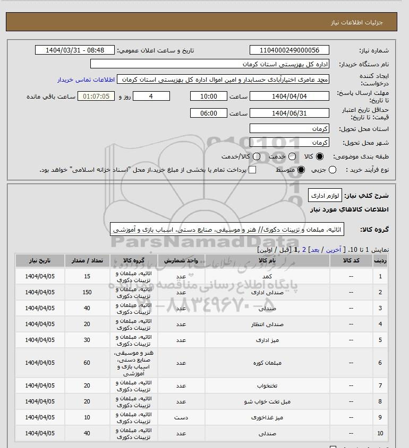Click the remaining time field 01:07:05

pos(96,96)
